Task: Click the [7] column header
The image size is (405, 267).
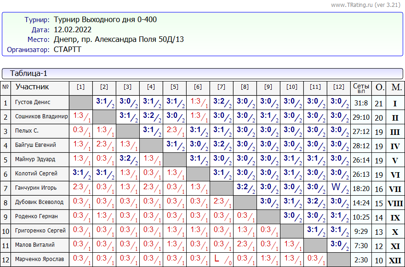Action: (221, 87)
